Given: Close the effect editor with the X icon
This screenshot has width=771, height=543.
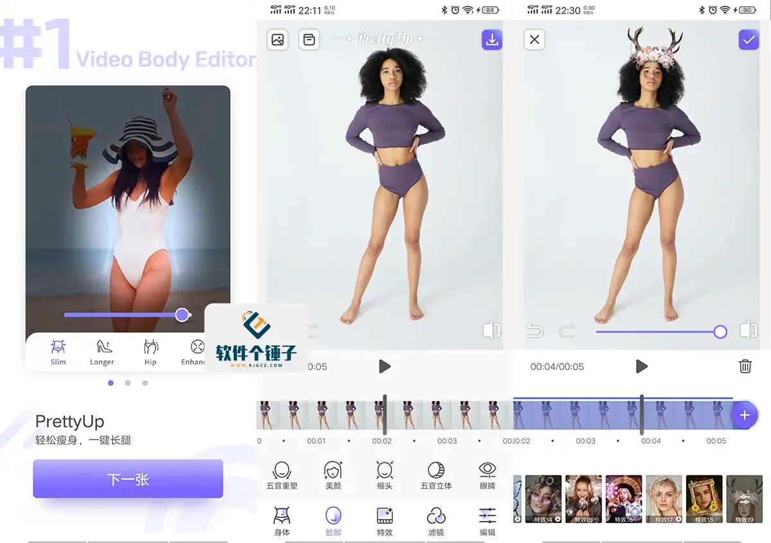Looking at the screenshot, I should click(x=535, y=40).
